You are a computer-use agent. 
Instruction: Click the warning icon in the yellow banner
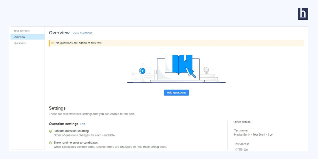tap(53, 43)
